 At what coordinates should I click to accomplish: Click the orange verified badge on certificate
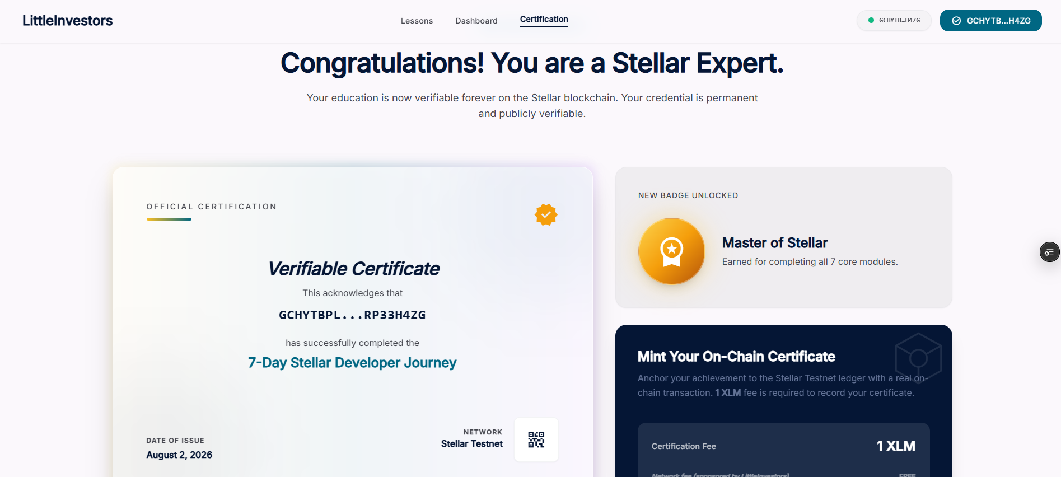point(546,214)
